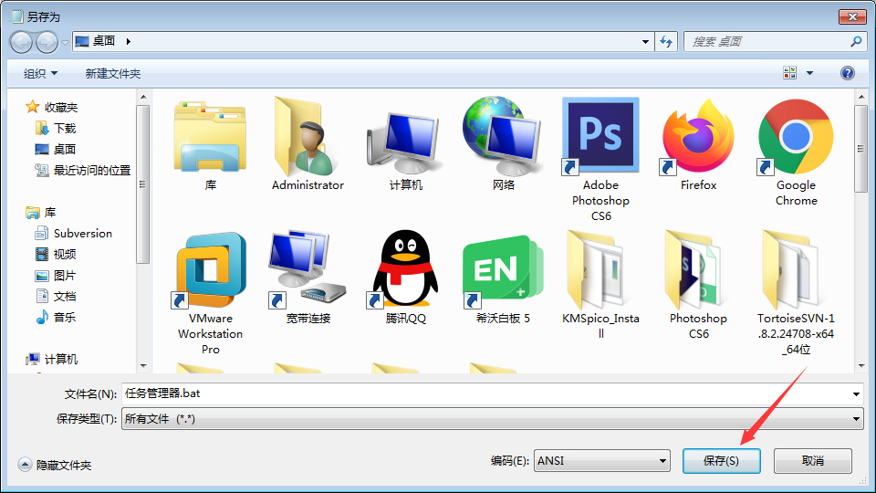
Task: Select the Google Chrome shortcut icon
Action: [796, 136]
